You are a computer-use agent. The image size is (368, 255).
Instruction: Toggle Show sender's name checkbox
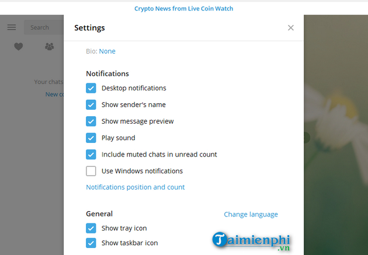click(x=91, y=105)
